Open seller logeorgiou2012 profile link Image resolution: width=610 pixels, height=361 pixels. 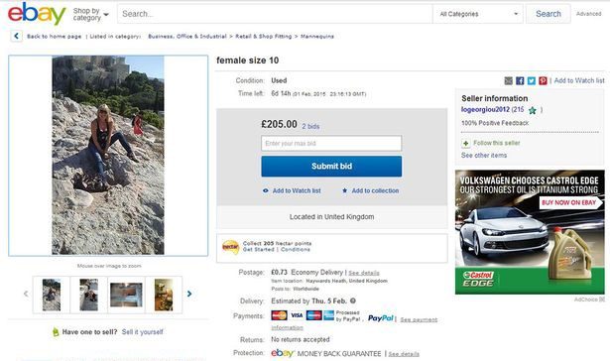[485, 110]
